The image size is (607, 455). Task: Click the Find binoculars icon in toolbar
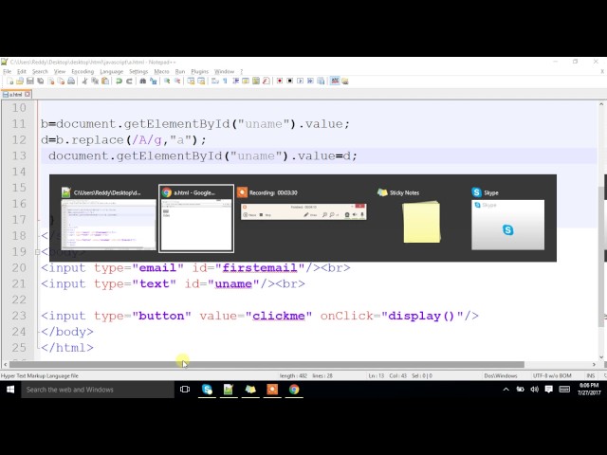pos(142,82)
